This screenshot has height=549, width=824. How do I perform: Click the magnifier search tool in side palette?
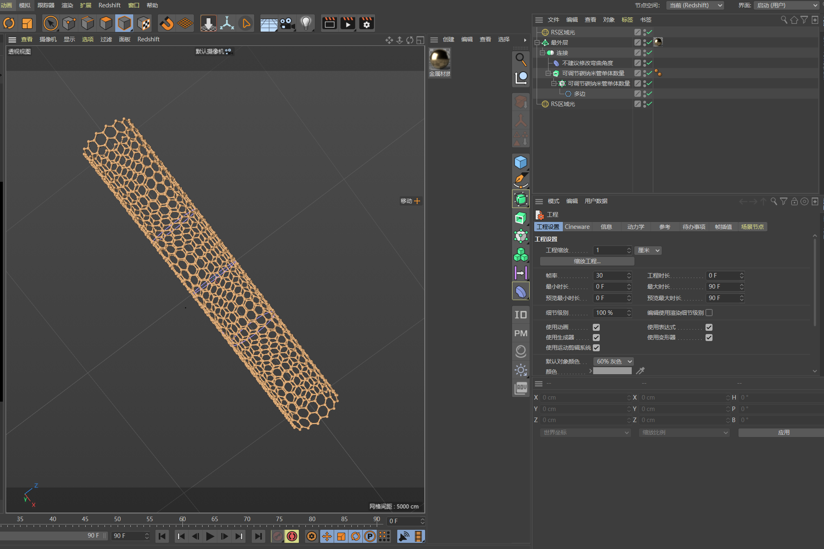point(521,59)
